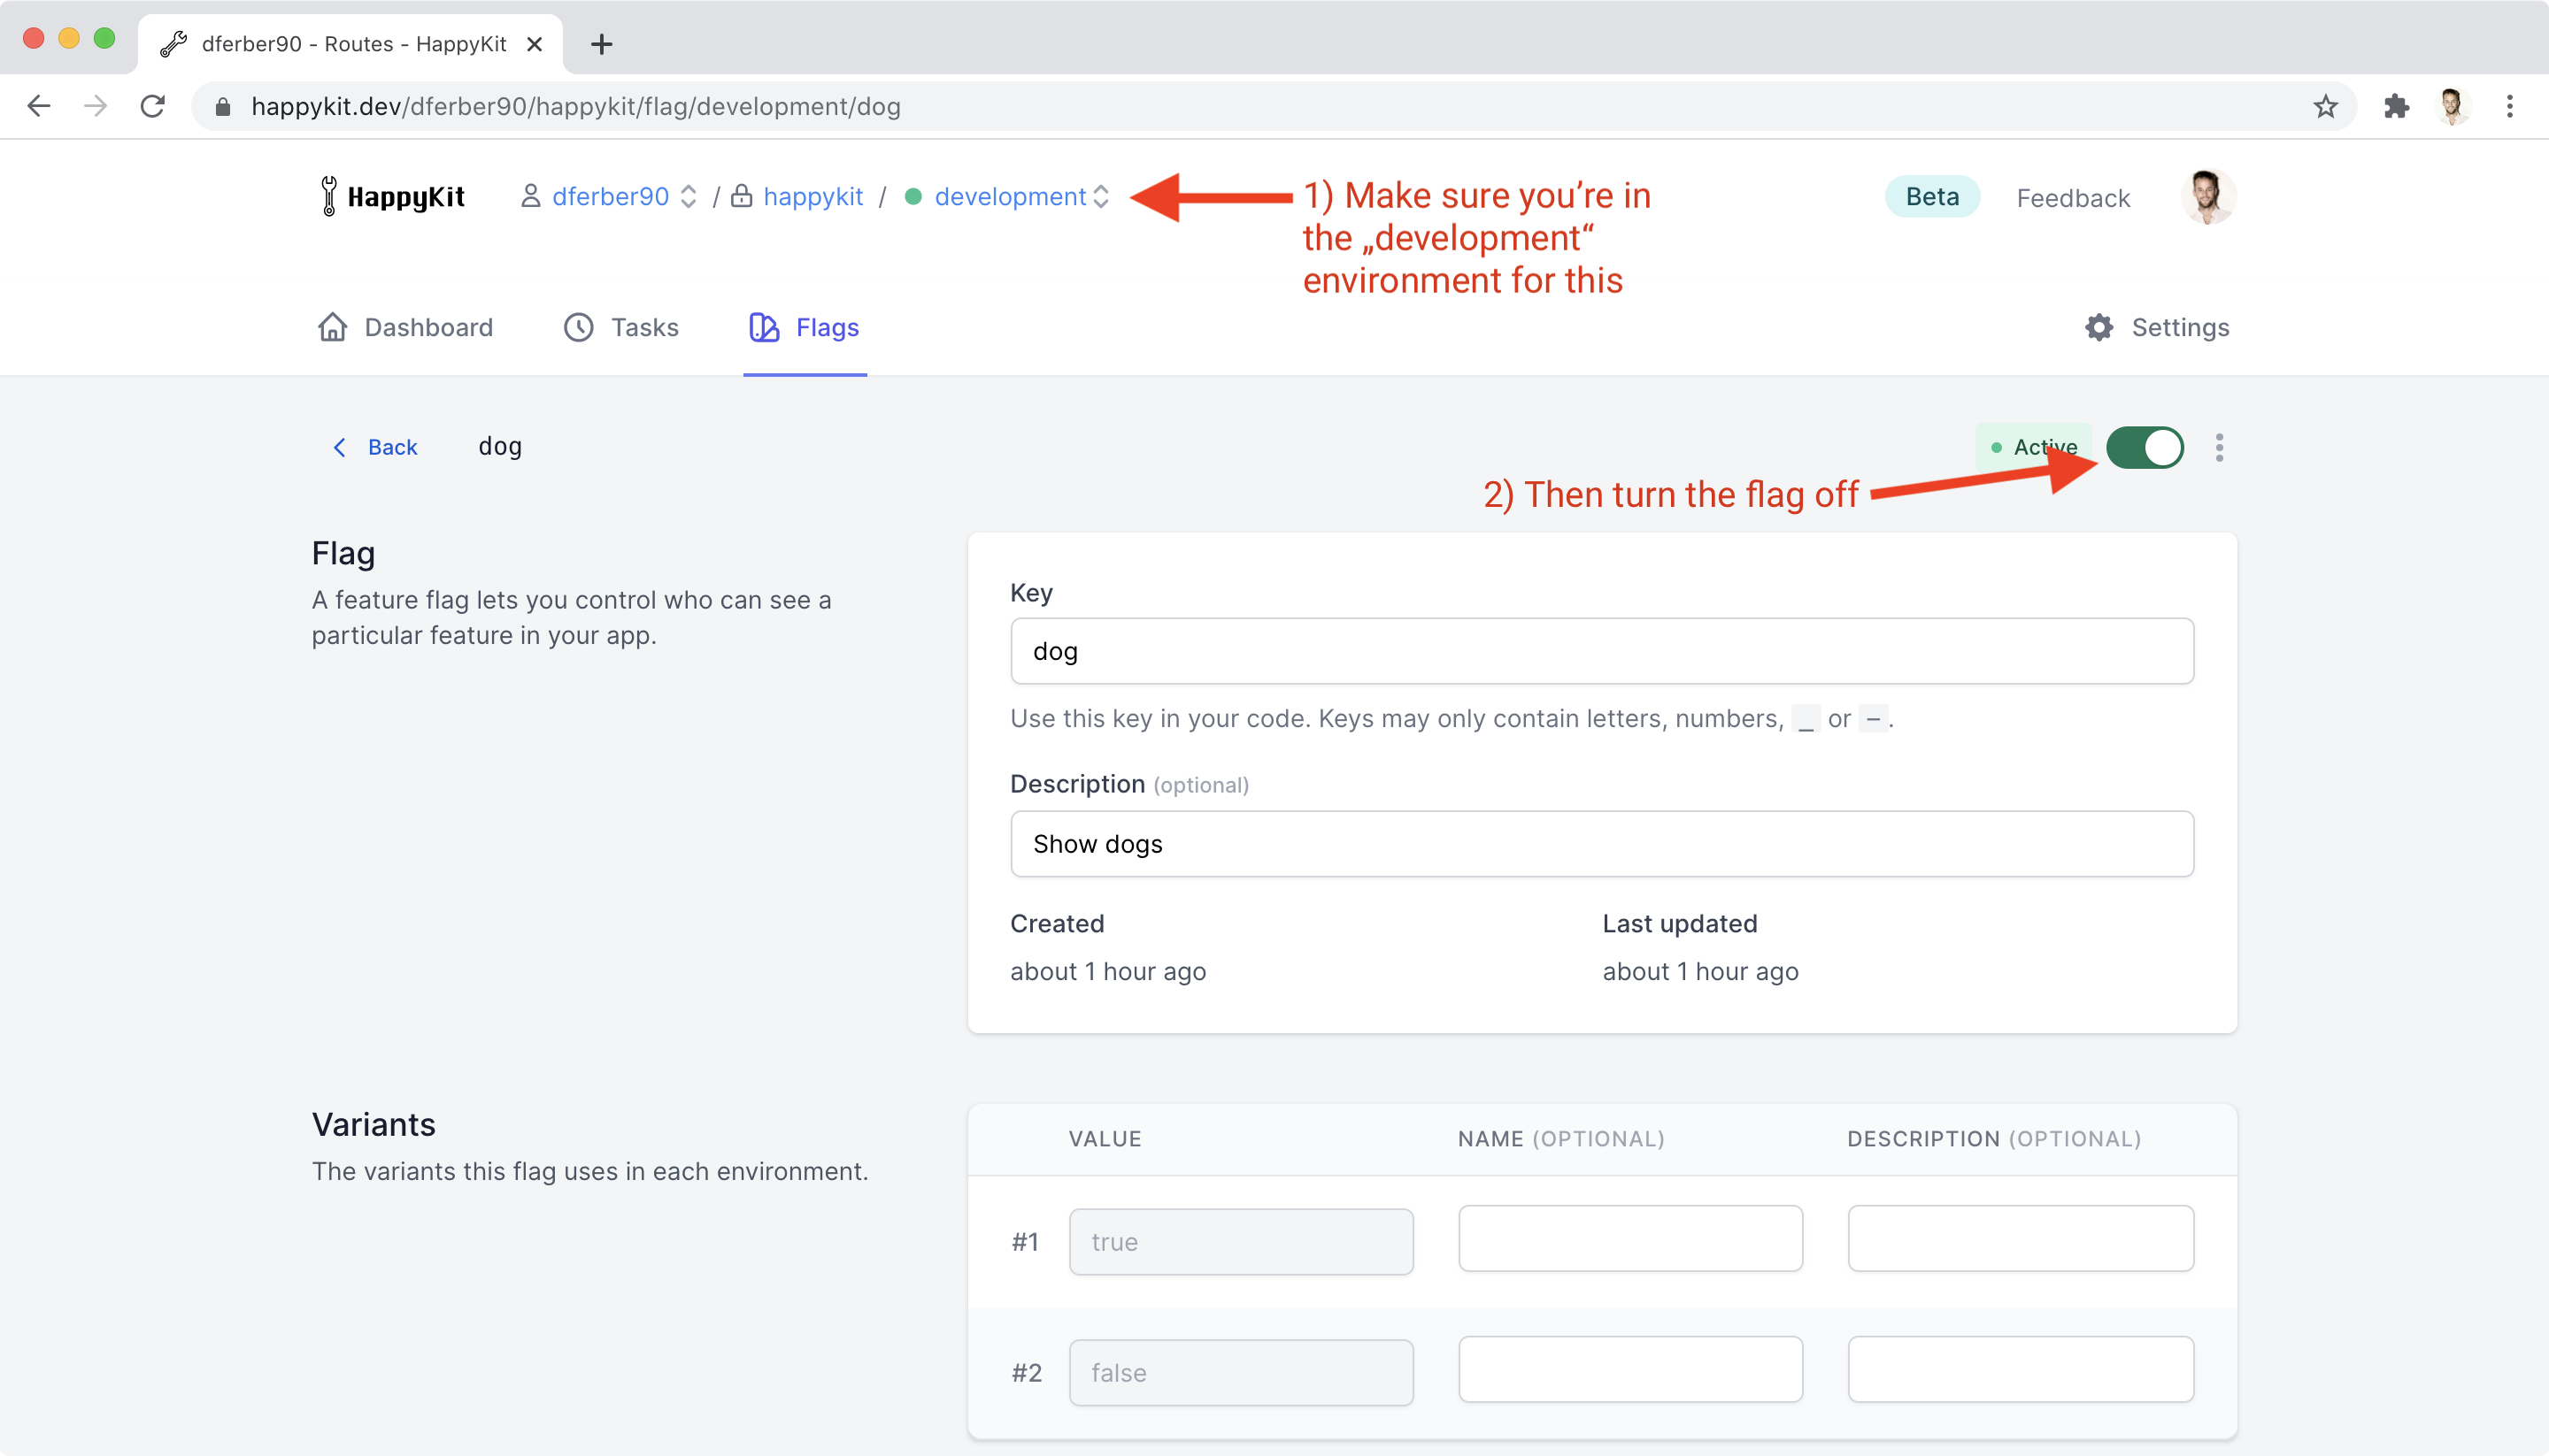2549x1456 pixels.
Task: Click the 'Created' label
Action: click(x=1057, y=923)
